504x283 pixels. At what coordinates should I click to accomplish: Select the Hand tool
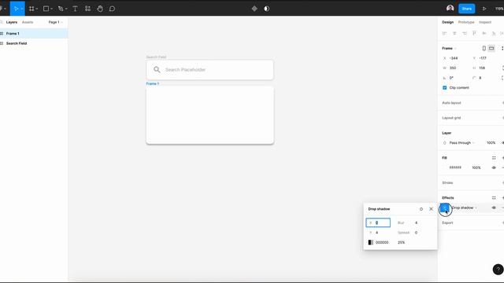coord(100,9)
